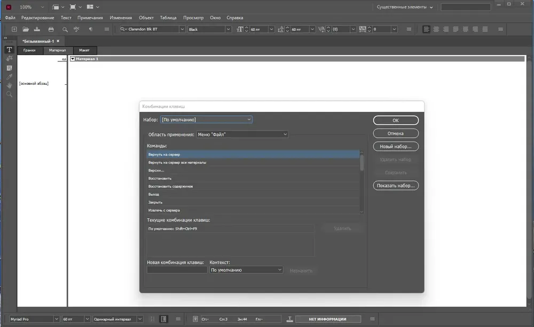The width and height of the screenshot is (534, 327).
Task: Select the Type tool in left toolbar
Action: [x=9, y=50]
